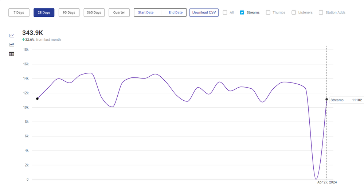Click the Apr 27 data point on the line
The width and height of the screenshot is (364, 189).
pyautogui.click(x=326, y=99)
